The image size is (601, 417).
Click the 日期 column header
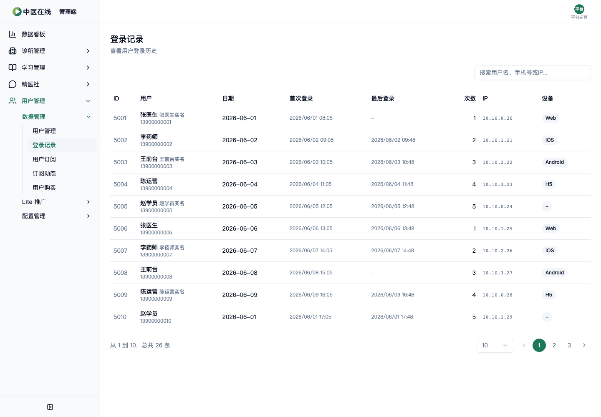coord(228,98)
